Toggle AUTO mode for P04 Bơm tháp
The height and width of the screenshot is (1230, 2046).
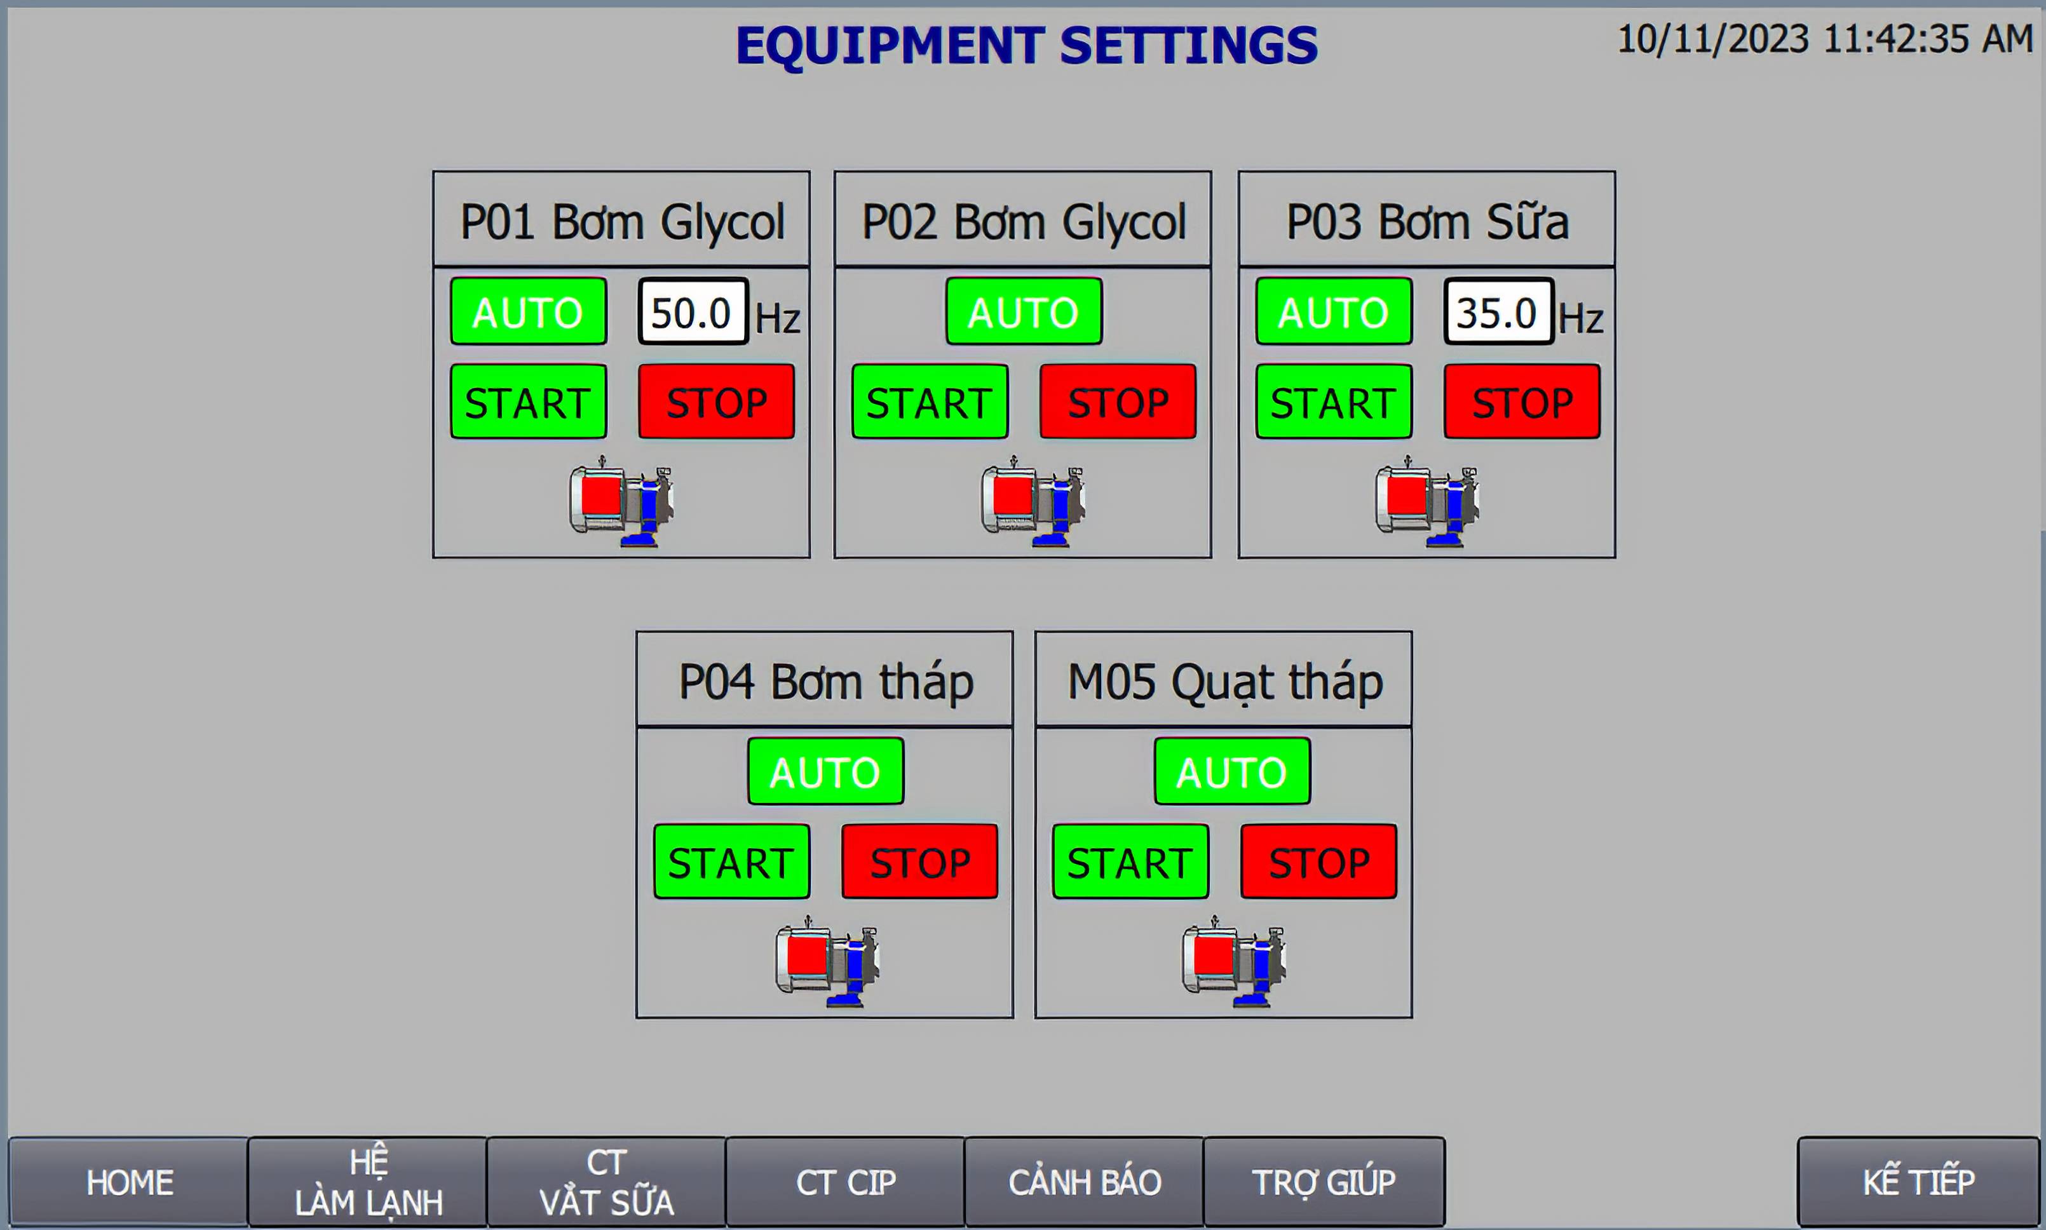point(825,772)
